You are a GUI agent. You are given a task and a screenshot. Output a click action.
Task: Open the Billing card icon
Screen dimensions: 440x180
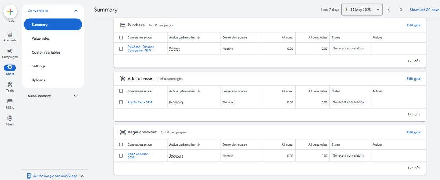pos(10,102)
